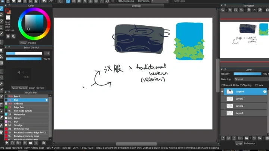Select the radial snap icon in the top toolbar
The width and height of the screenshot is (269, 151).
pyautogui.click(x=90, y=1)
